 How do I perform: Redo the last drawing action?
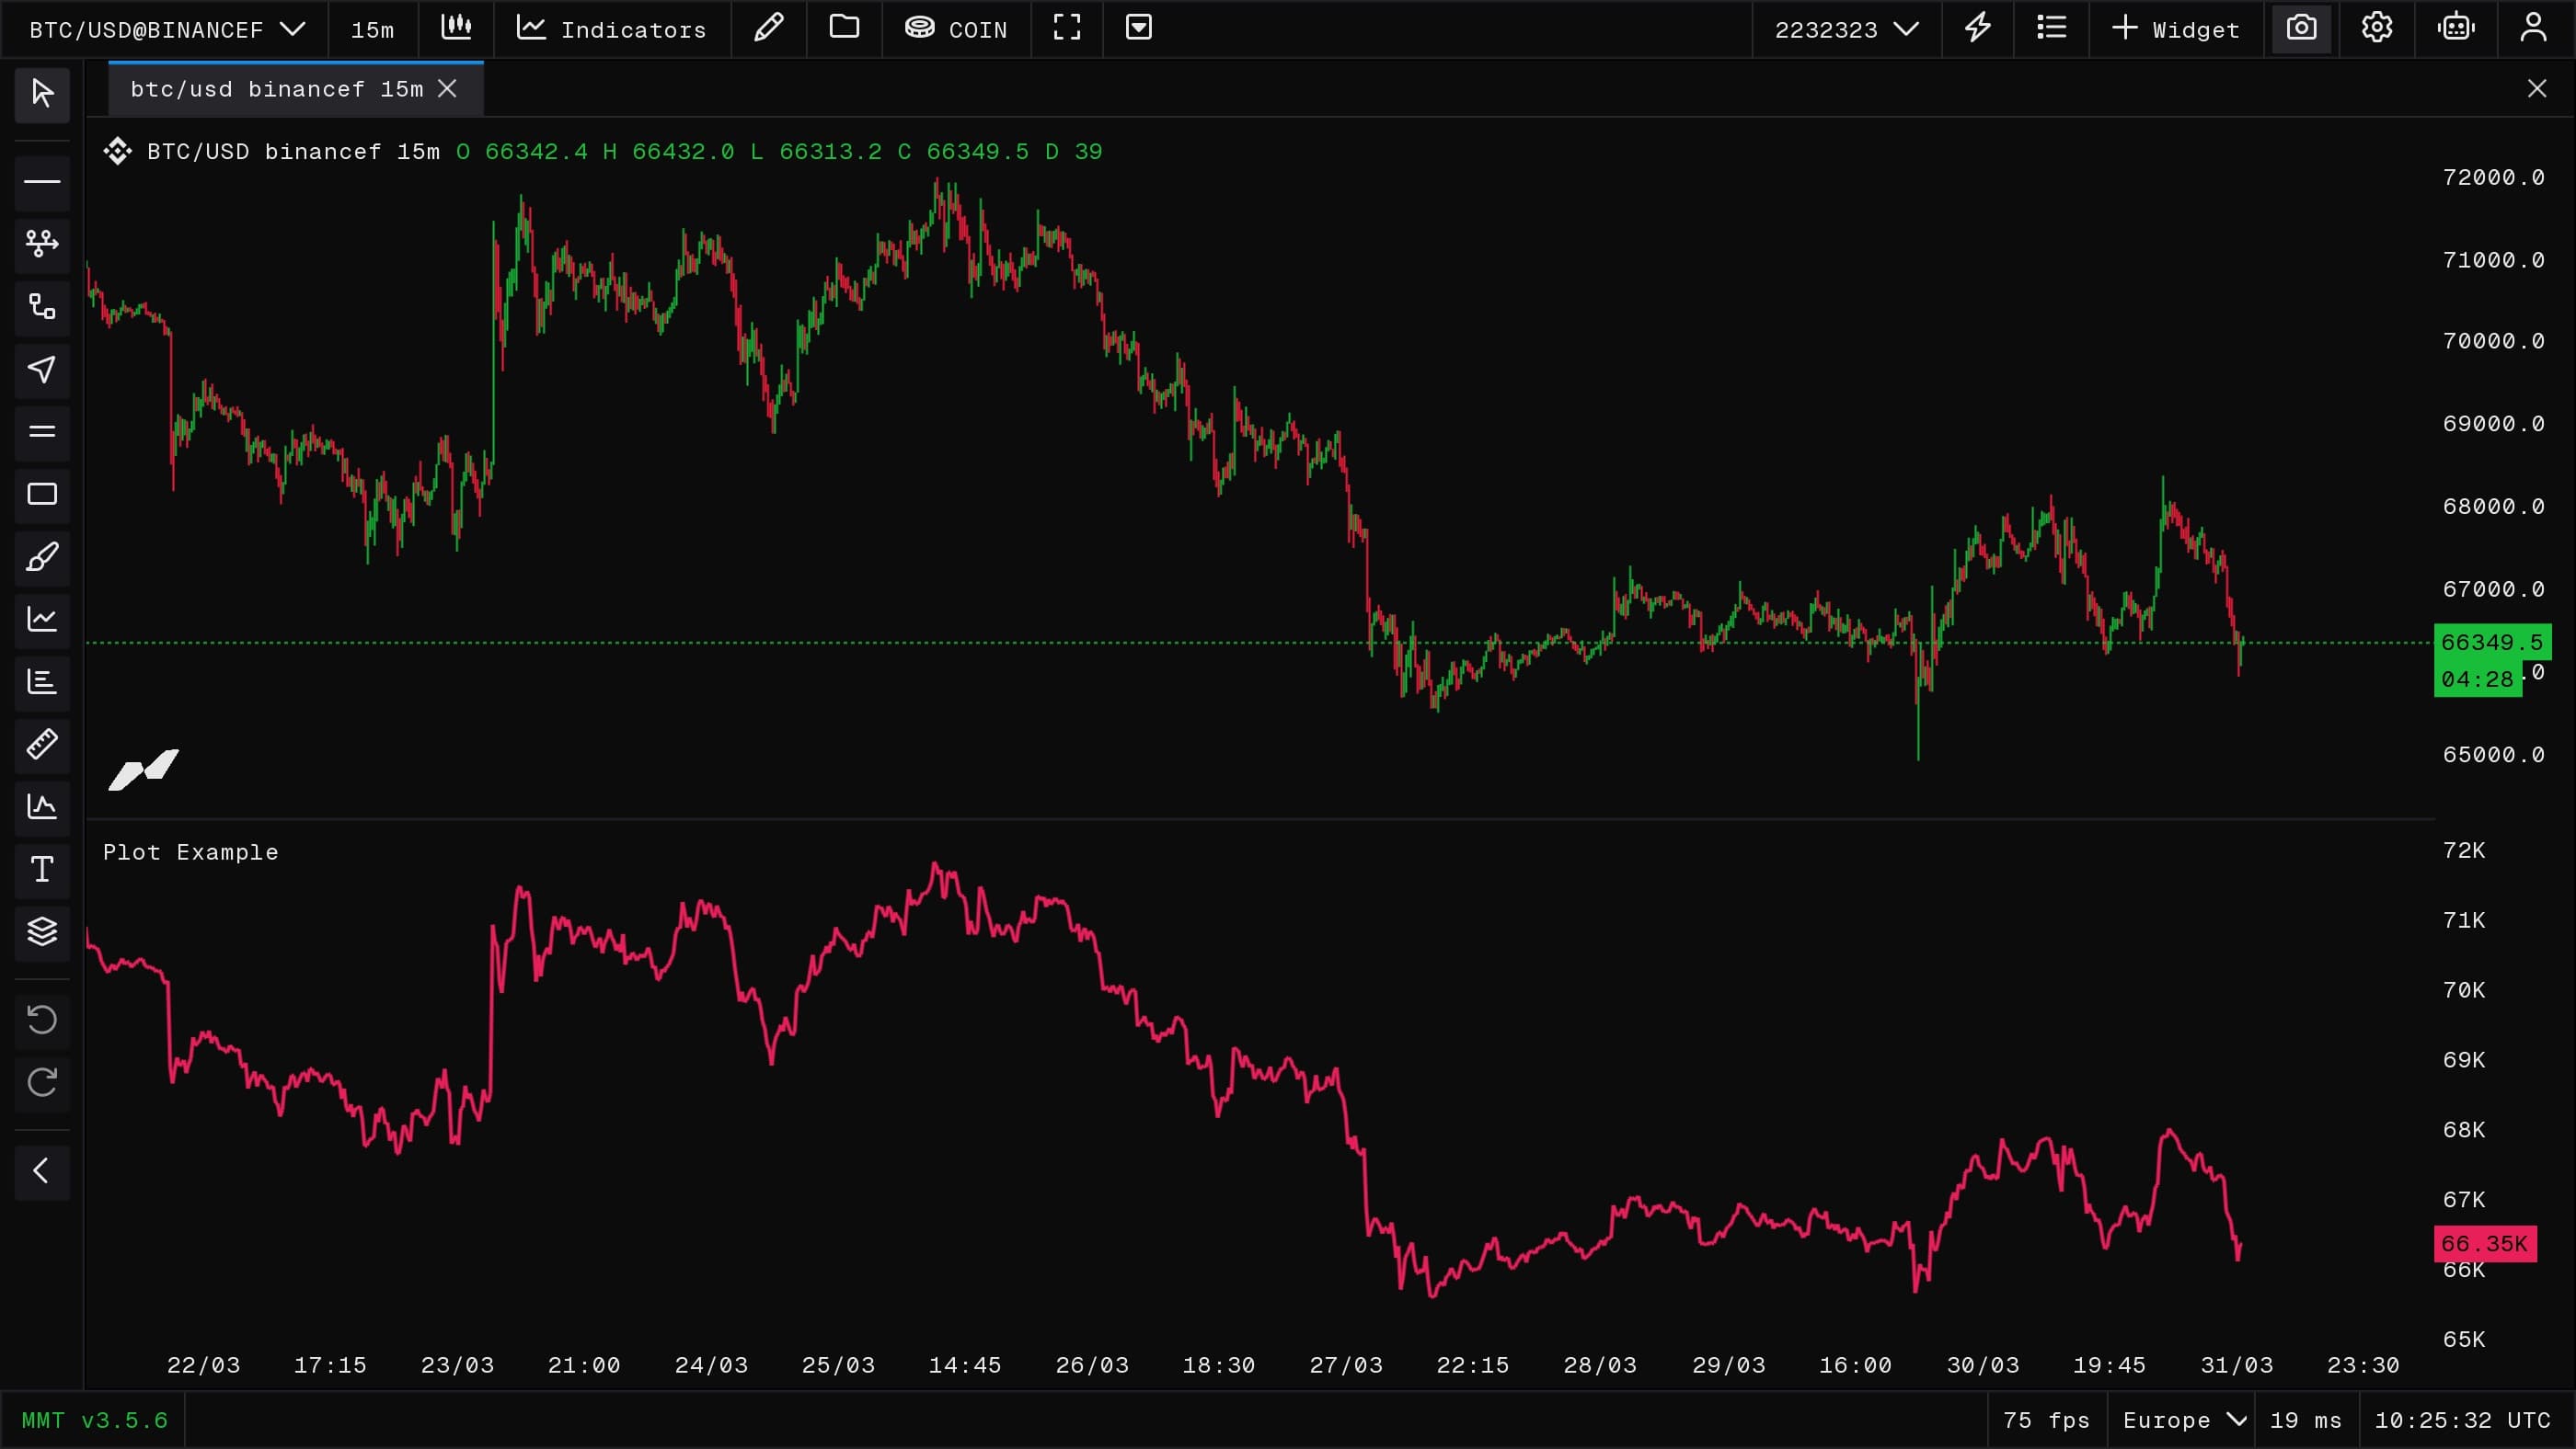coord(42,1082)
